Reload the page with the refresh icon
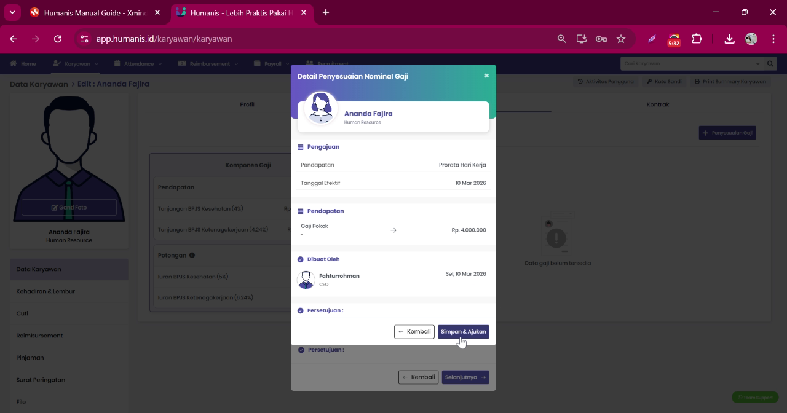 tap(58, 39)
